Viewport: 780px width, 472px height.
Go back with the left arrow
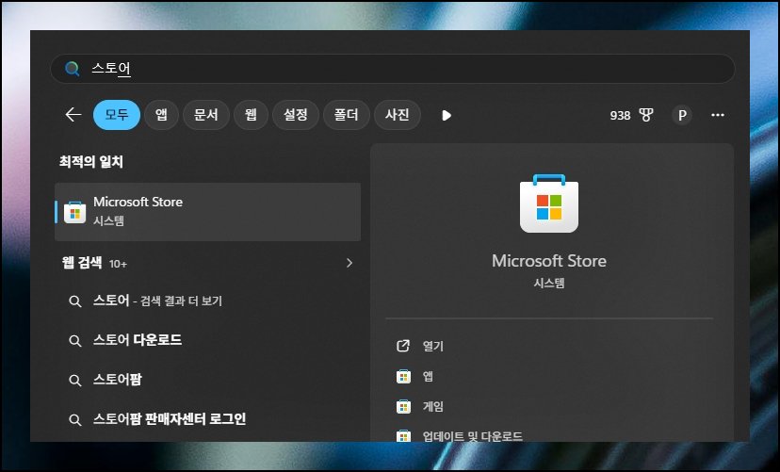[x=73, y=115]
